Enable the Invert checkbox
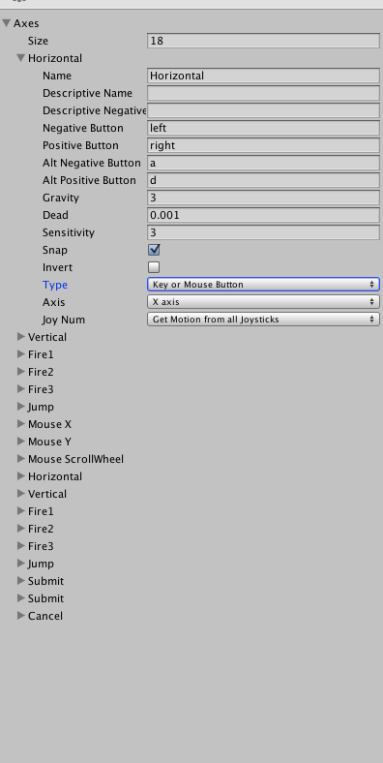 point(154,267)
